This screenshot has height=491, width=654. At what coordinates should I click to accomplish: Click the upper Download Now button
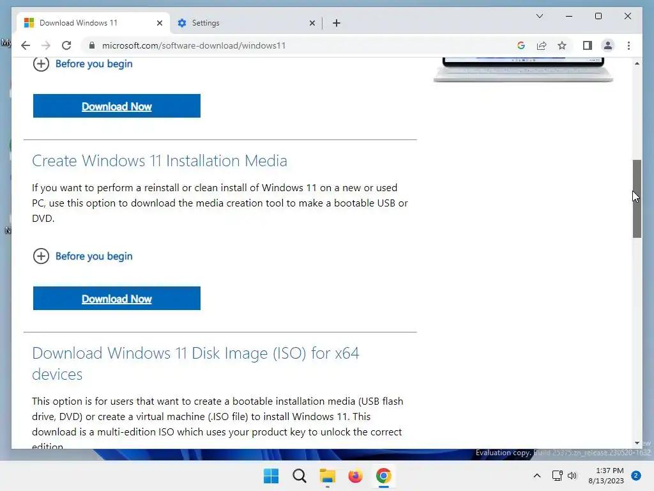pos(117,106)
